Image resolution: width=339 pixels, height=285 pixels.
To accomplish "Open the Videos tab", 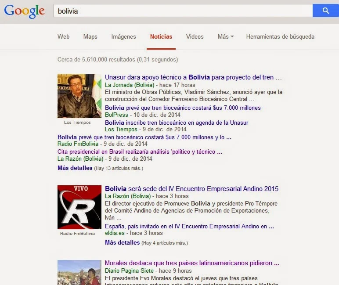I will pos(195,36).
